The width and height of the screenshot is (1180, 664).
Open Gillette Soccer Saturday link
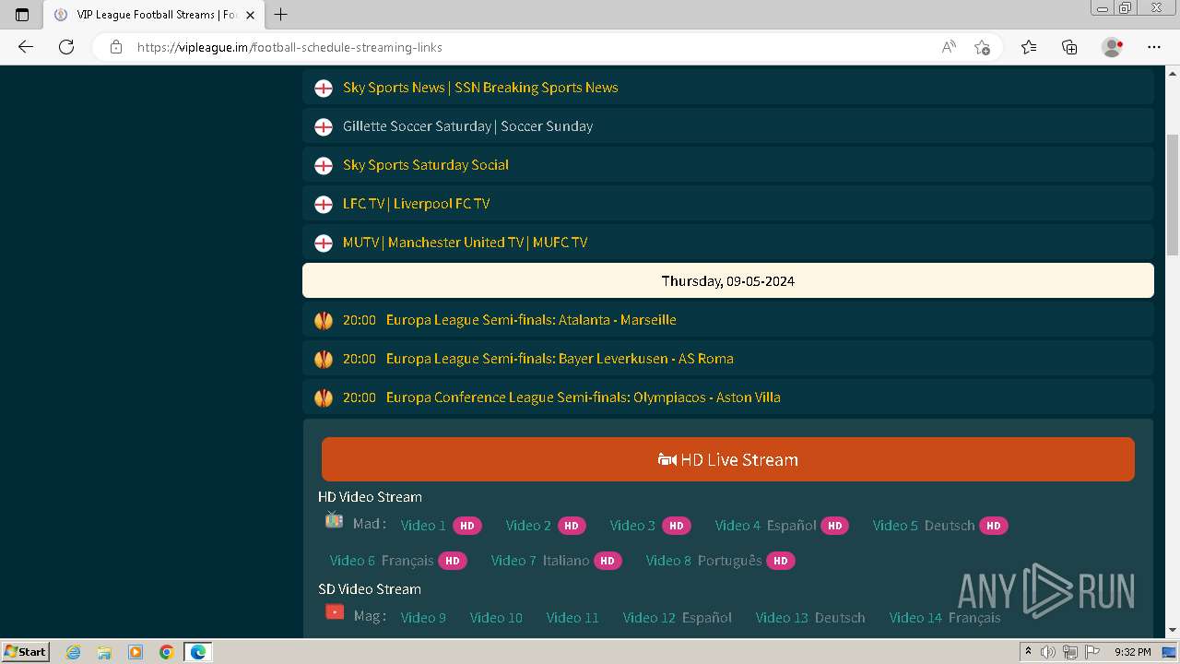pos(467,126)
